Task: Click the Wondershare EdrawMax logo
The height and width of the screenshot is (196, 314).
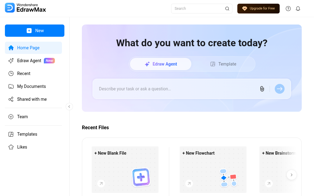Action: 25,8
